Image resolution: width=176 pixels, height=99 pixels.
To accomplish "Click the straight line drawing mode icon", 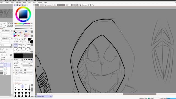I will [93, 5].
